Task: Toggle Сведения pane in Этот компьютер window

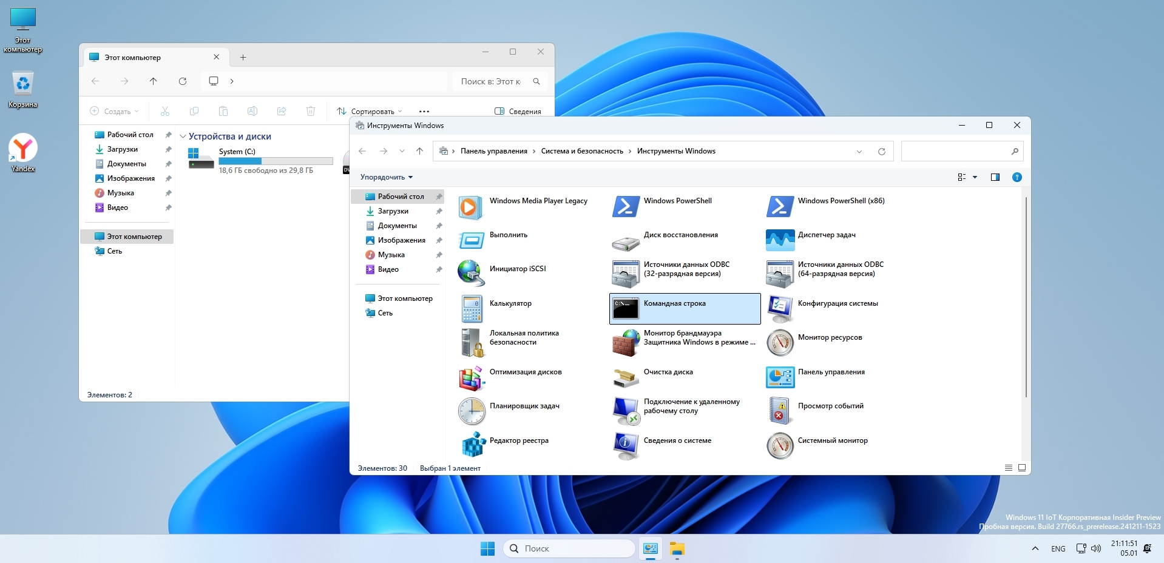Action: click(518, 111)
